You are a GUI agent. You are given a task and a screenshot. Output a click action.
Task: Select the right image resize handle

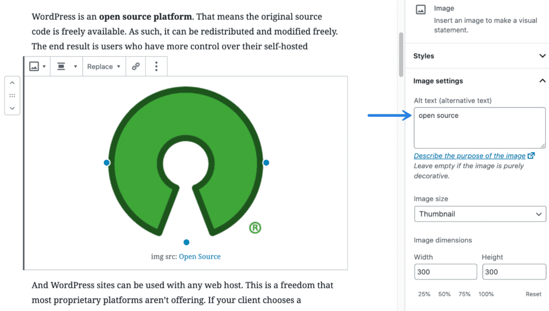(266, 163)
